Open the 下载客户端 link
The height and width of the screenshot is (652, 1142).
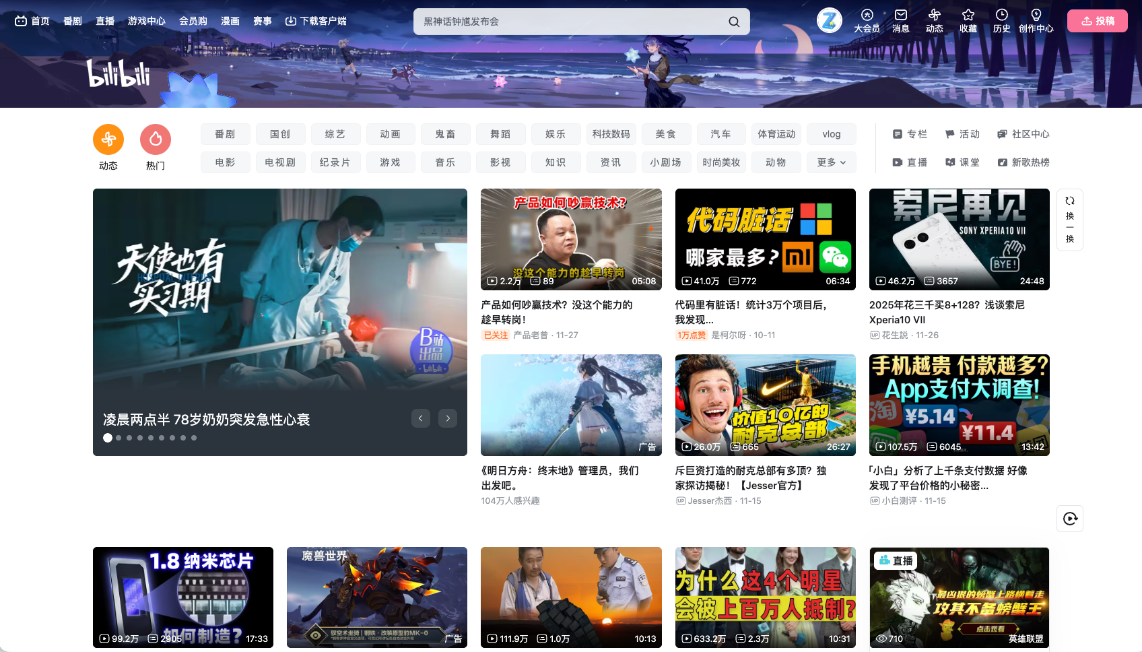[x=316, y=21]
